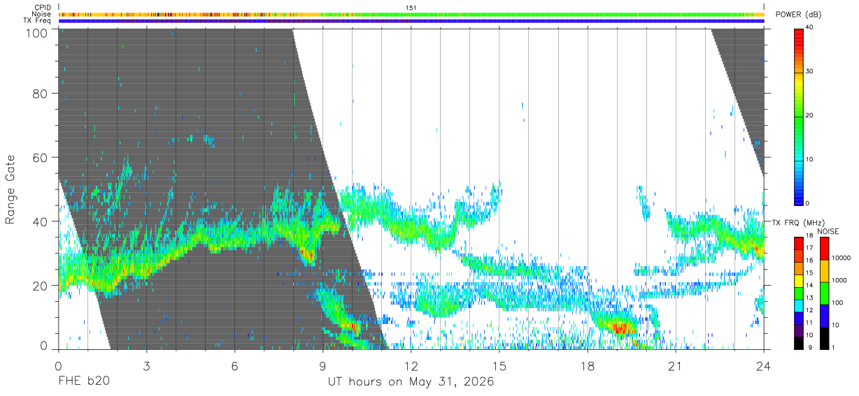Select the yellow segment of the noise legend
The height and width of the screenshot is (396, 859).
824,271
